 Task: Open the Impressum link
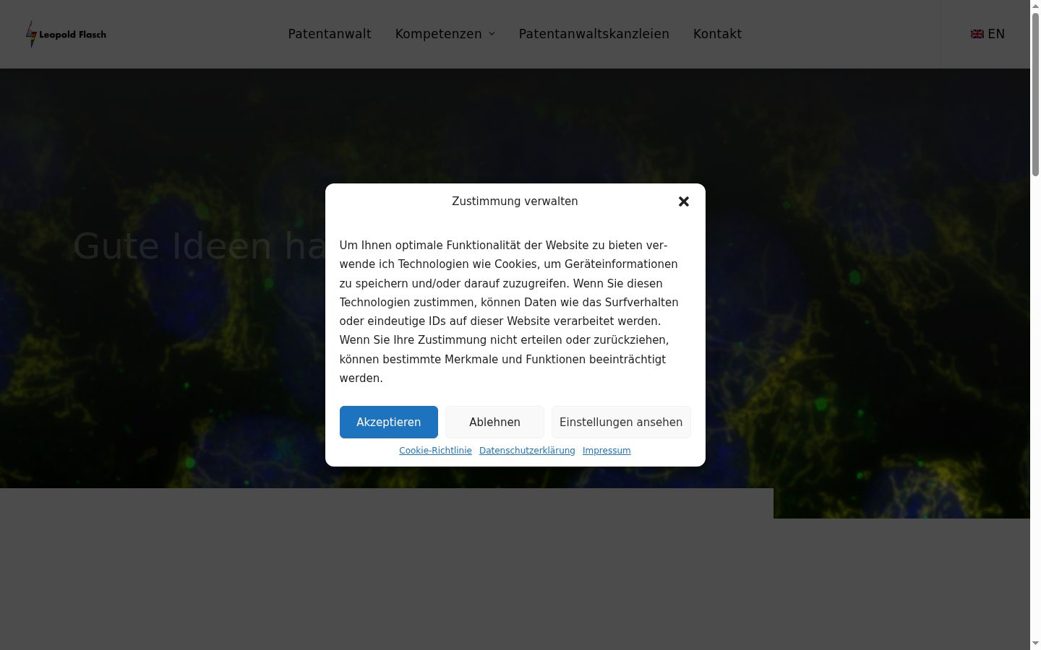click(x=607, y=451)
